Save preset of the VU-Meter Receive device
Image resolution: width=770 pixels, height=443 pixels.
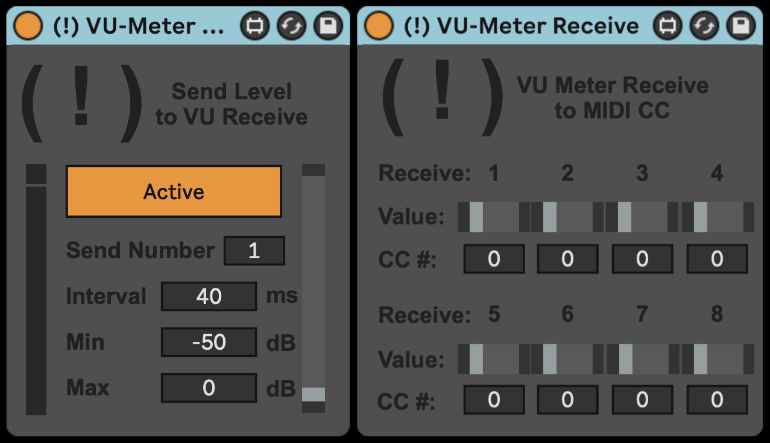click(x=741, y=26)
